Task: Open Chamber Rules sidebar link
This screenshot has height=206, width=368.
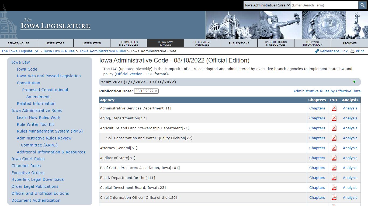Action: pos(26,166)
